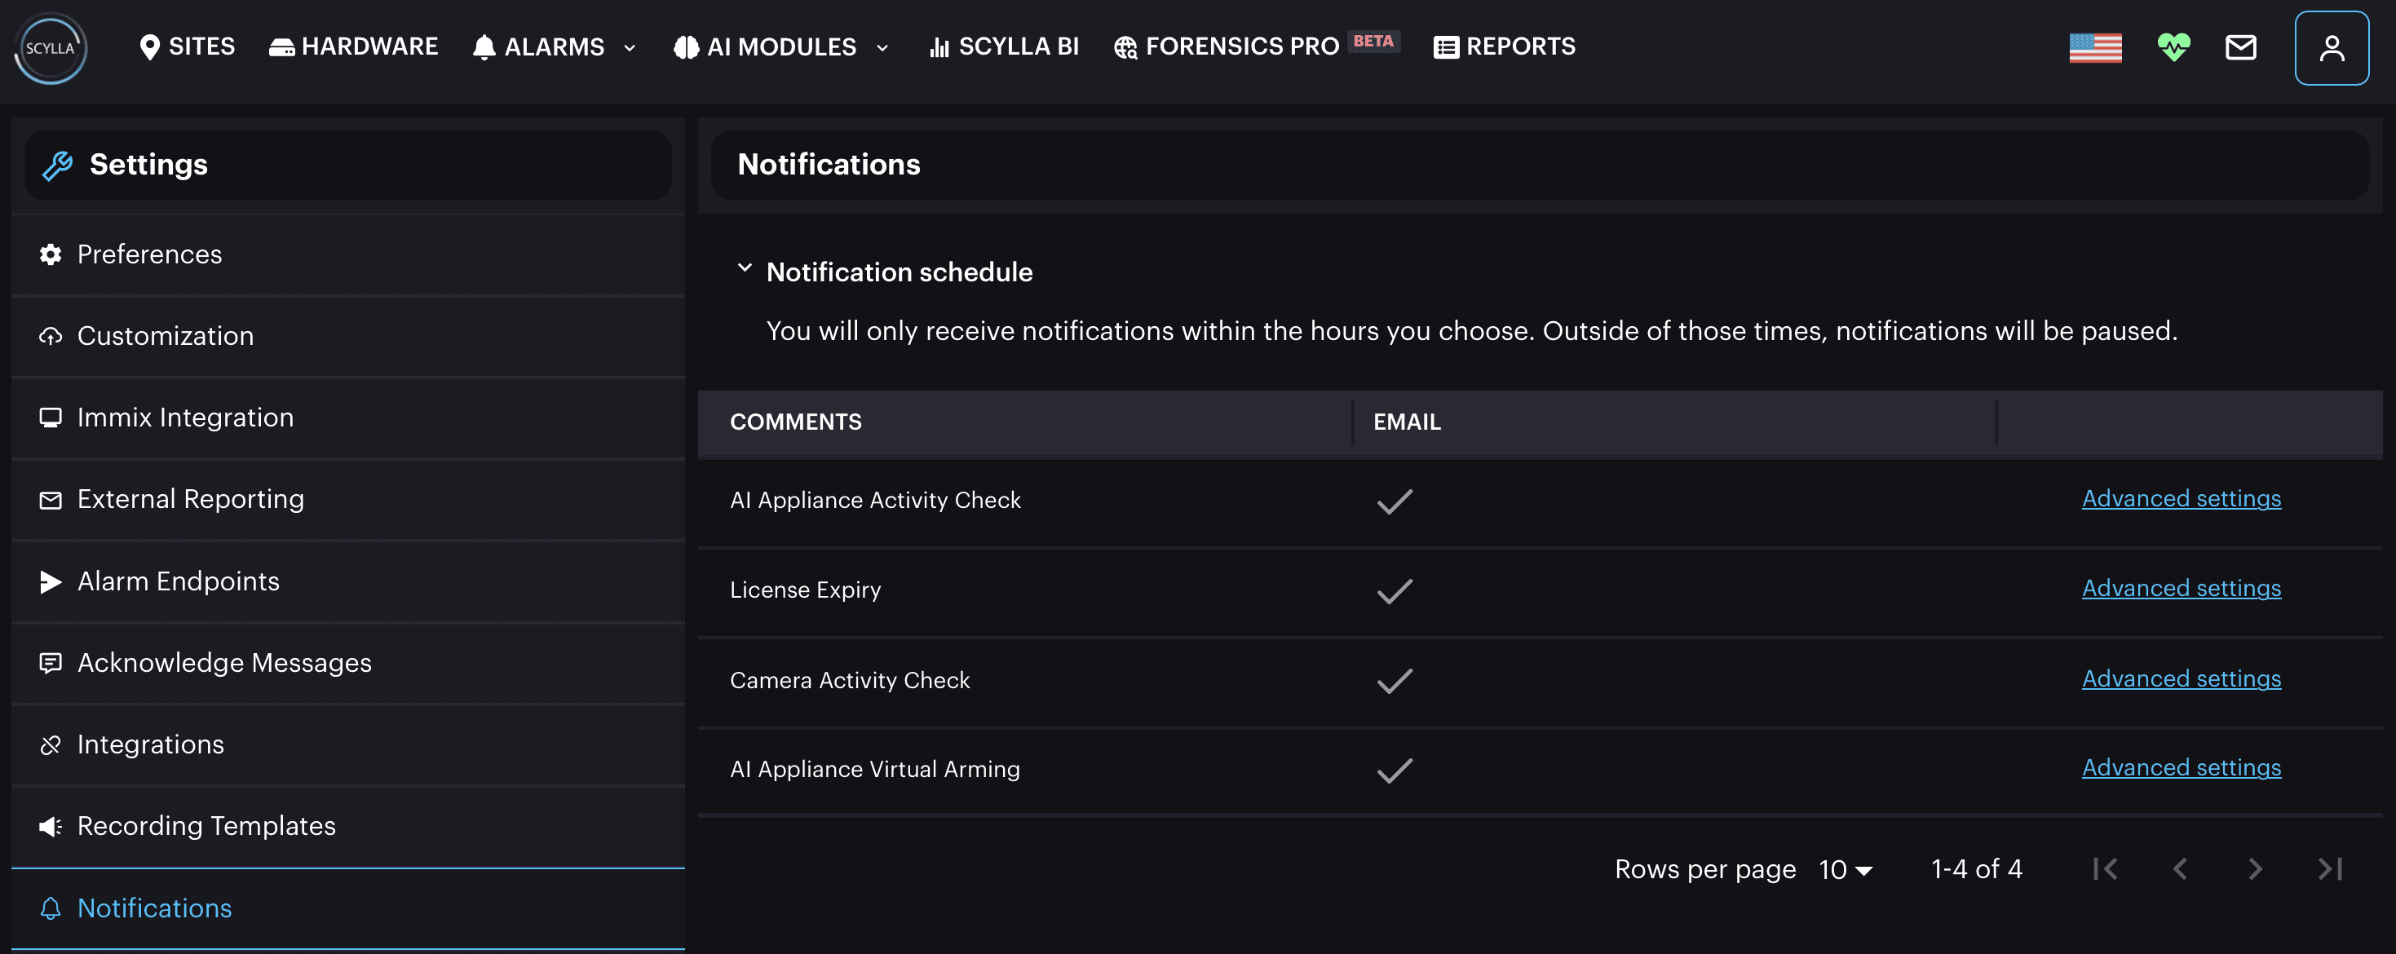Open the Alarms dropdown chevron
Screen dimensions: 2396x954
click(x=630, y=48)
